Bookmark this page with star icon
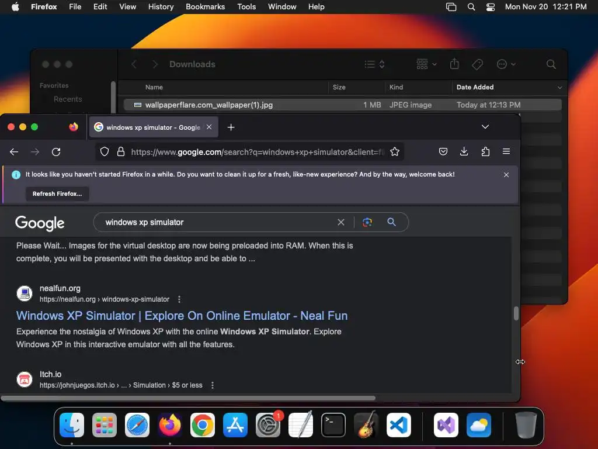Screen dimensions: 598x449 (395, 152)
